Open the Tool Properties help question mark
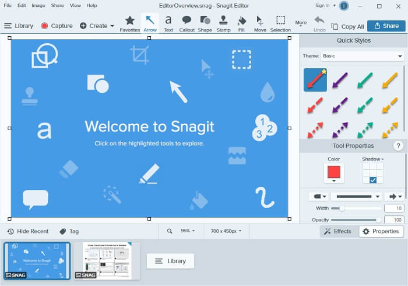This screenshot has height=286, width=408. [398, 146]
